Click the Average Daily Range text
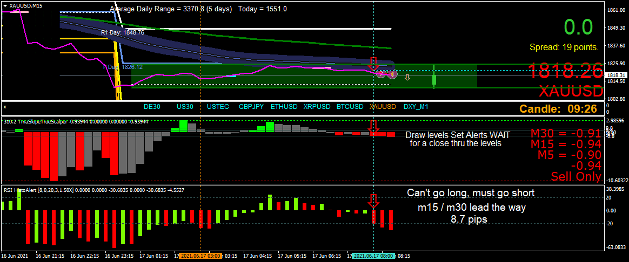The width and height of the screenshot is (629, 262). [x=198, y=9]
